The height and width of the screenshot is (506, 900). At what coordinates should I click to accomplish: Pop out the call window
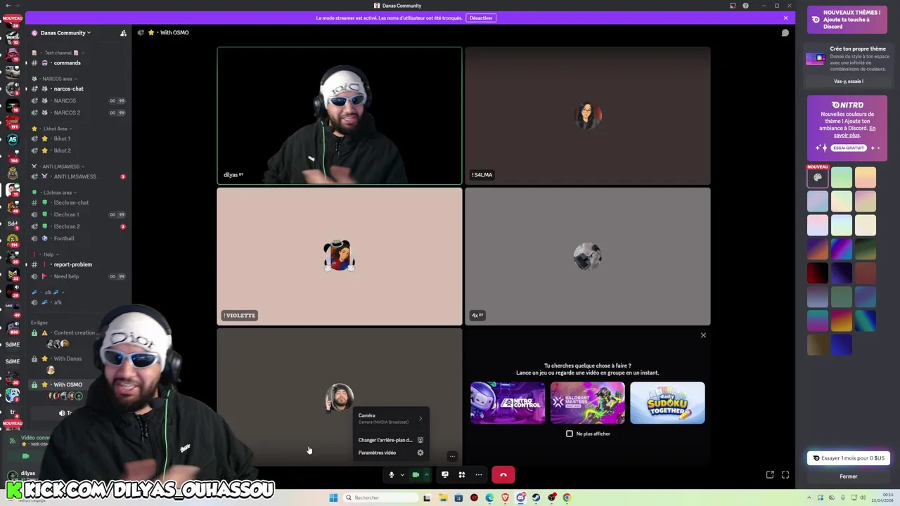770,475
